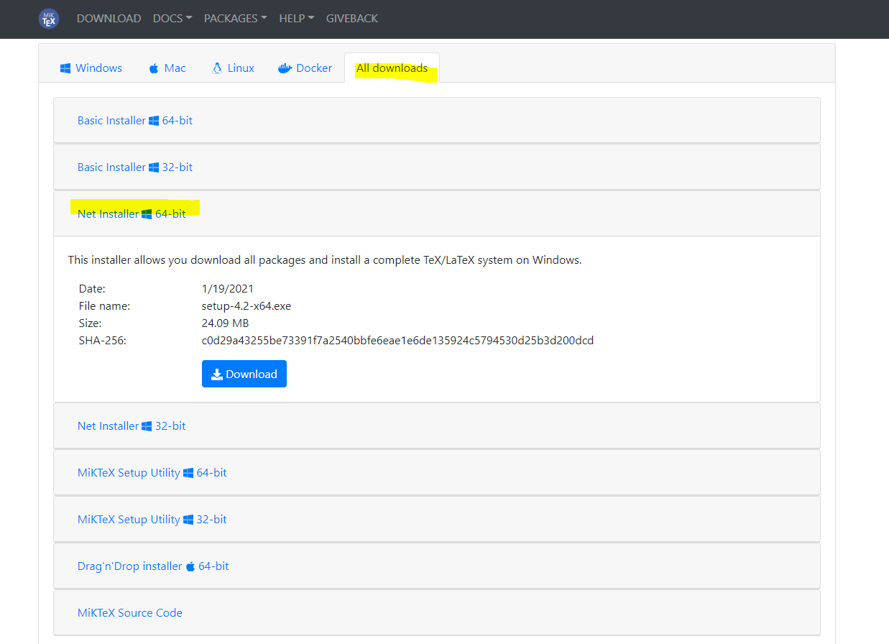
Task: Click Windows icon in Basic Installer 32-bit
Action: pos(154,167)
